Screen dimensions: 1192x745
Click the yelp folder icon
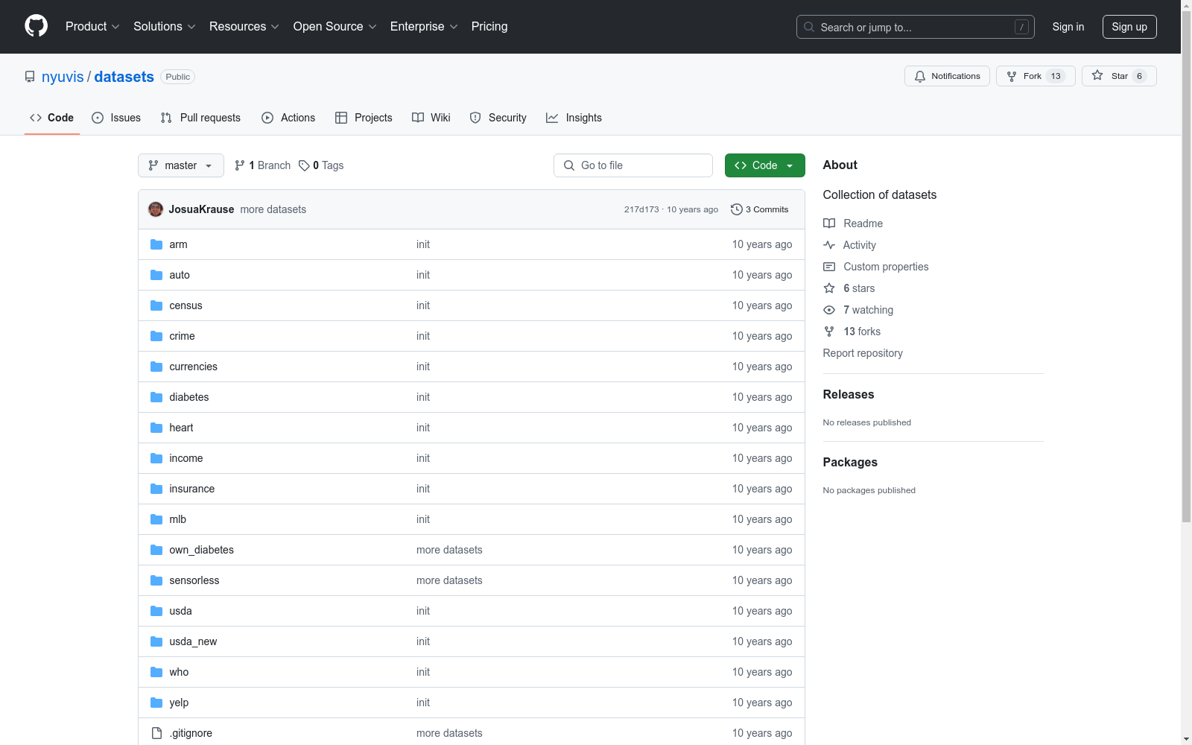(156, 703)
